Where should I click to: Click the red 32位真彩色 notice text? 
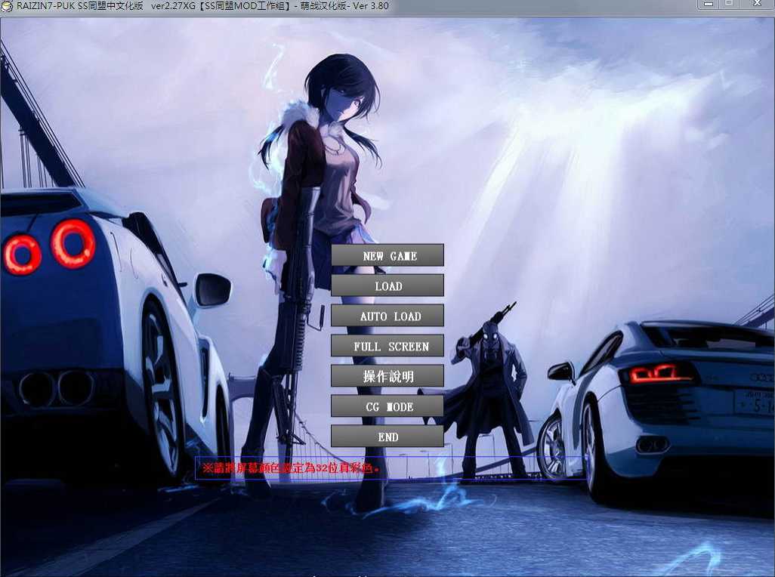[291, 467]
